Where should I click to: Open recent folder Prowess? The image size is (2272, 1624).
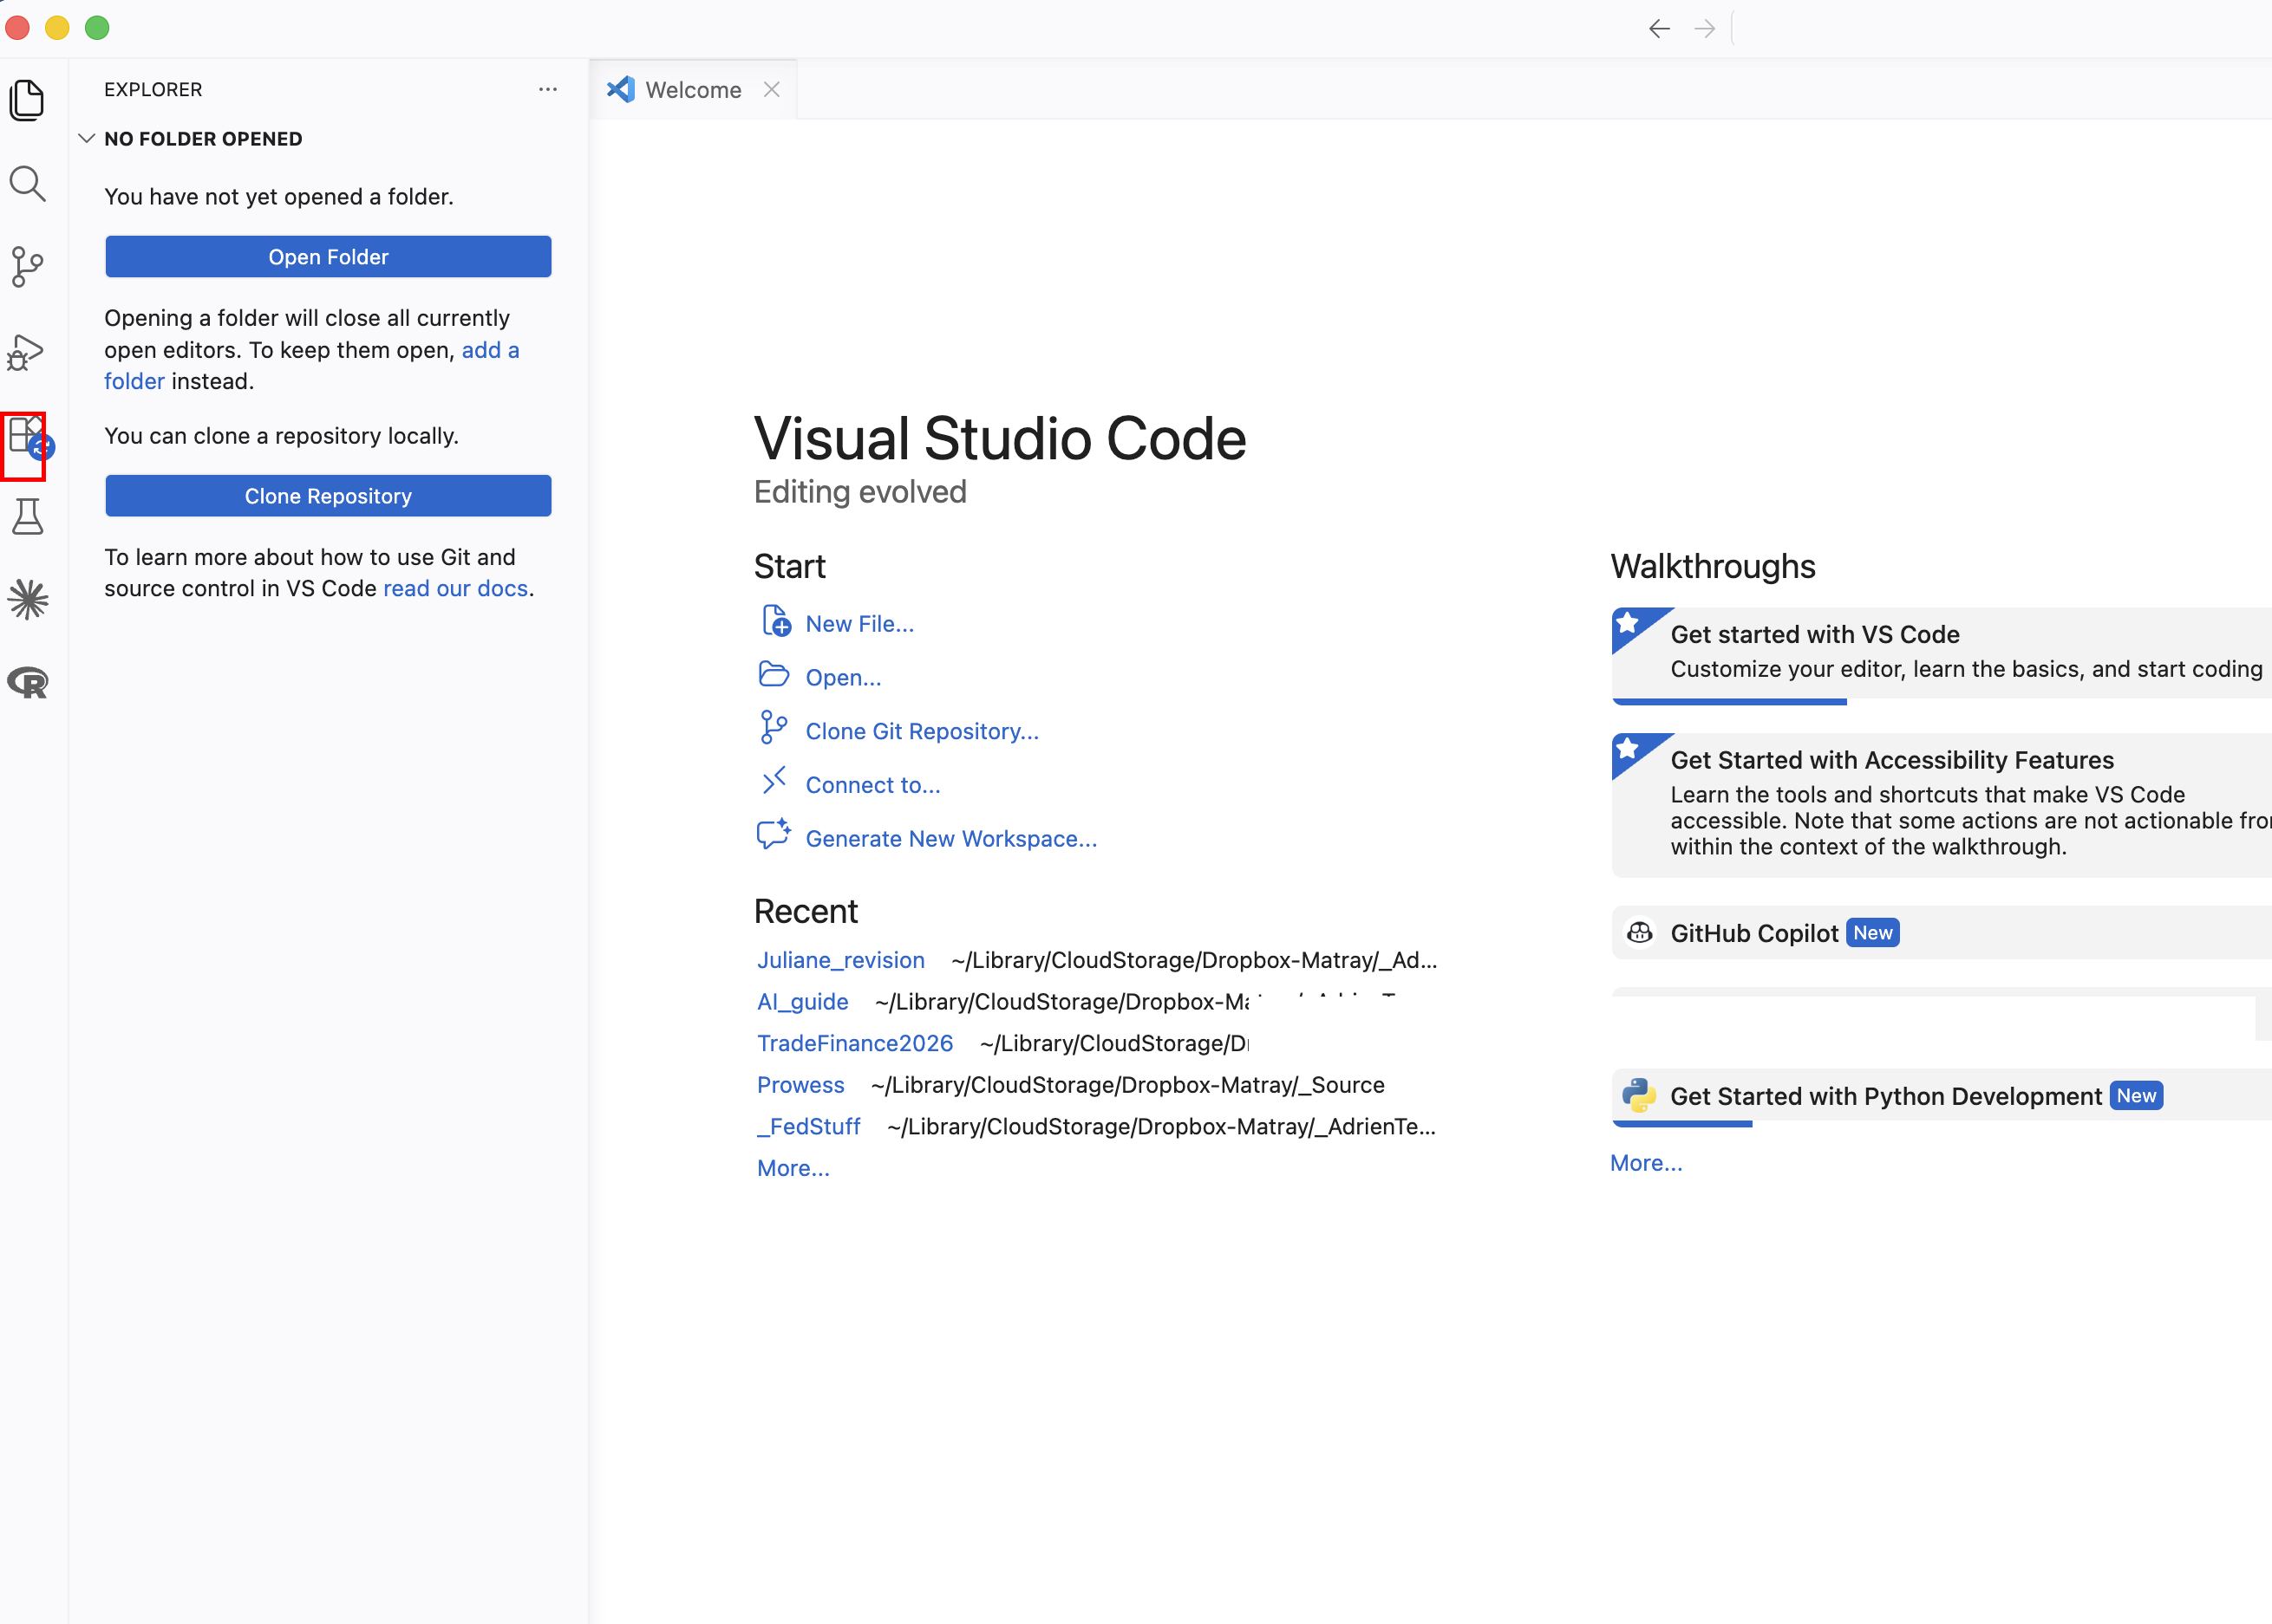(x=800, y=1085)
